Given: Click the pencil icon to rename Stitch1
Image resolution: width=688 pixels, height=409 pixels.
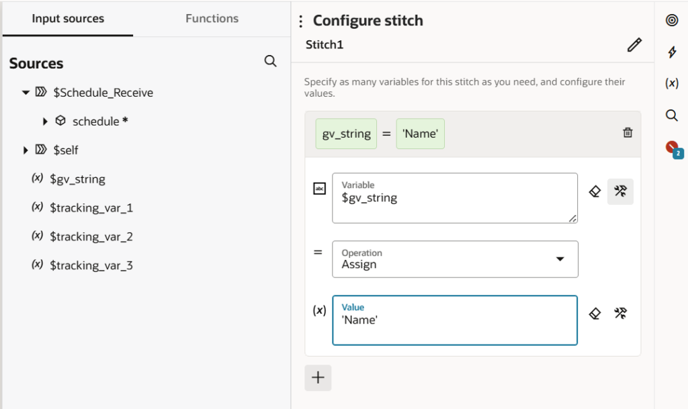Looking at the screenshot, I should pos(634,45).
